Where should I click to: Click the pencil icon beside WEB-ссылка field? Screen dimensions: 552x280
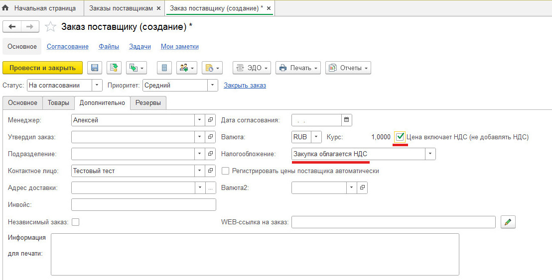tap(508, 222)
